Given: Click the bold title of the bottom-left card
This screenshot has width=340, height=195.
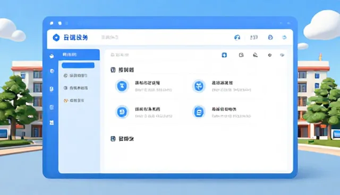Looking at the screenshot, I should point(148,109).
